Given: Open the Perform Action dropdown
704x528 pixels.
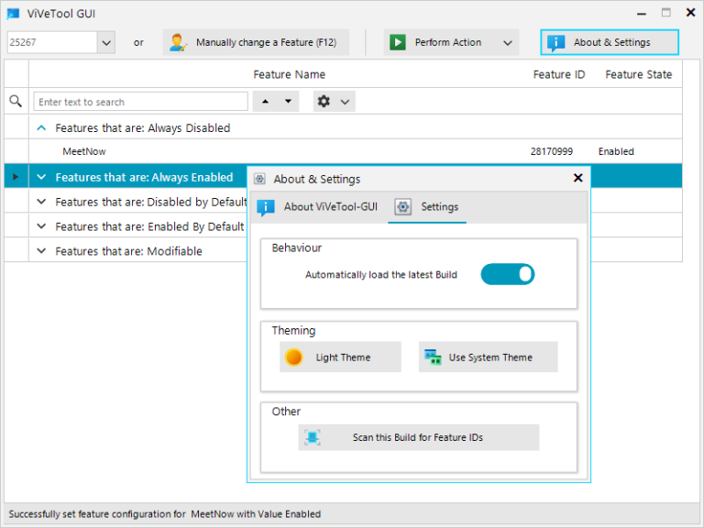Looking at the screenshot, I should (507, 42).
